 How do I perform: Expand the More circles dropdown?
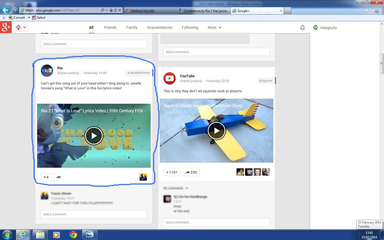pyautogui.click(x=214, y=27)
